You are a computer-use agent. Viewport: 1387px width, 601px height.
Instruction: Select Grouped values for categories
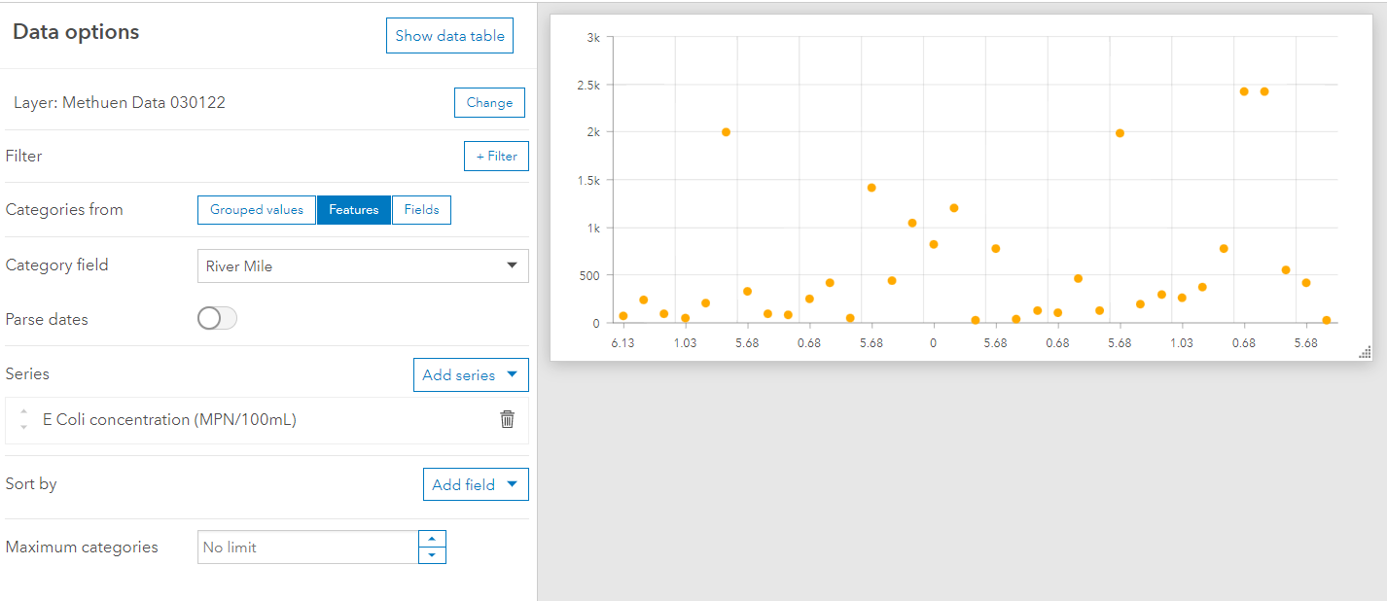257,210
